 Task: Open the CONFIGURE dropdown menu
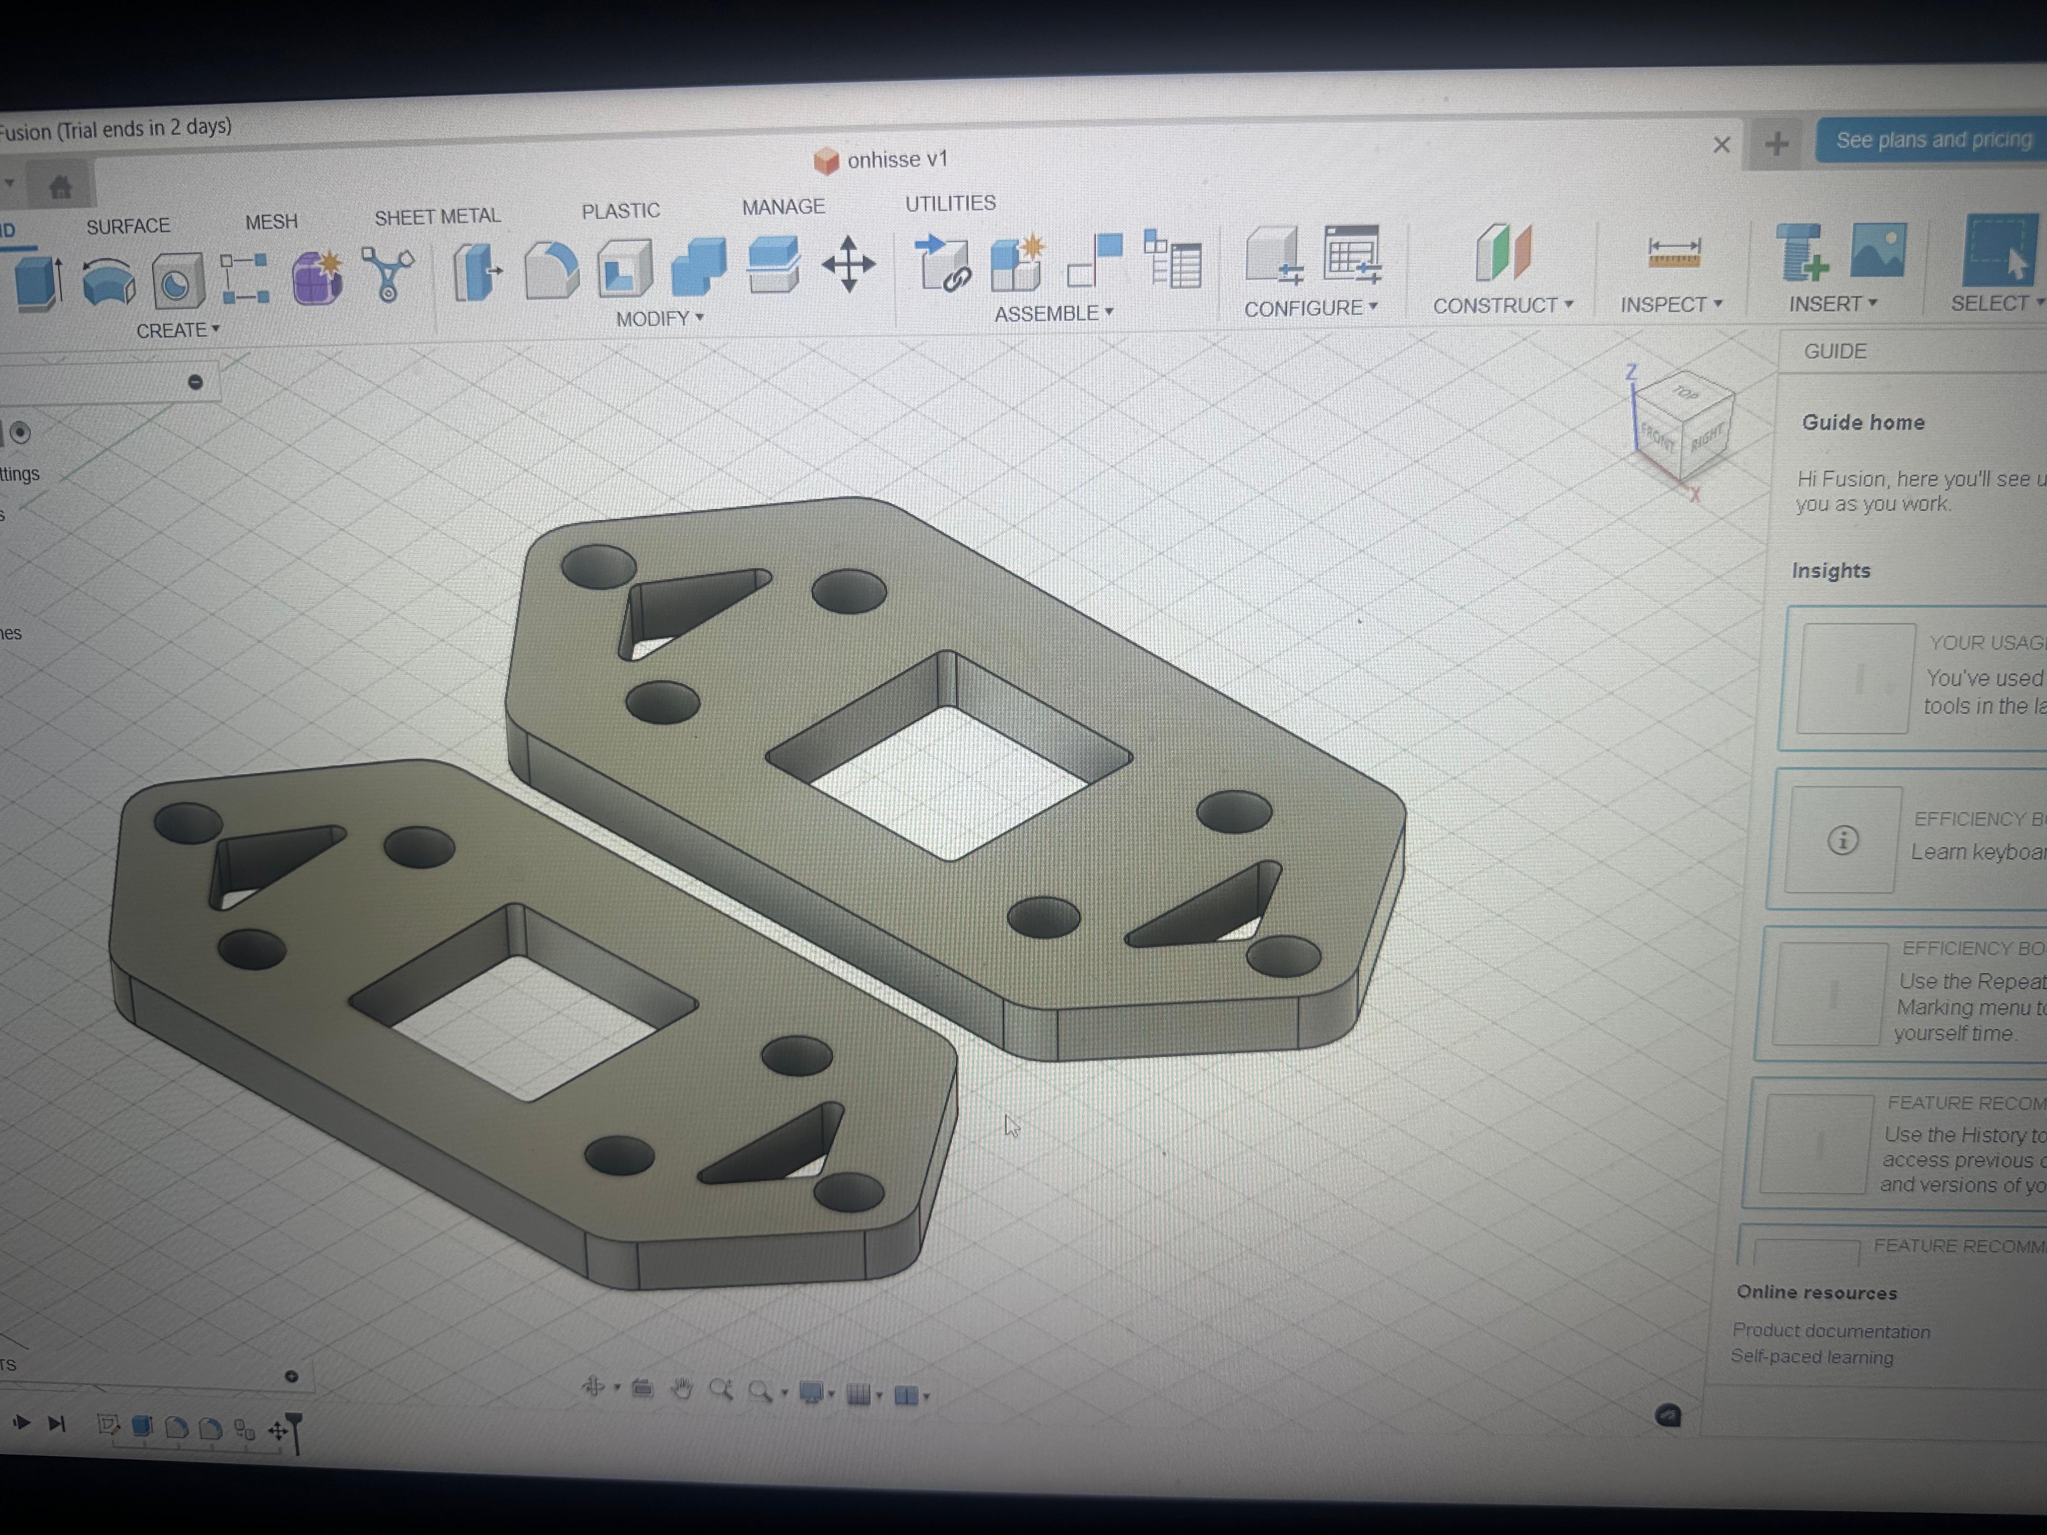coord(1310,308)
